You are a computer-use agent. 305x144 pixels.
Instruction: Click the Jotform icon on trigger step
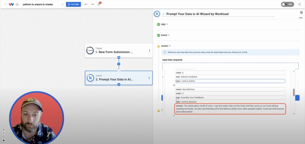[x=90, y=50]
